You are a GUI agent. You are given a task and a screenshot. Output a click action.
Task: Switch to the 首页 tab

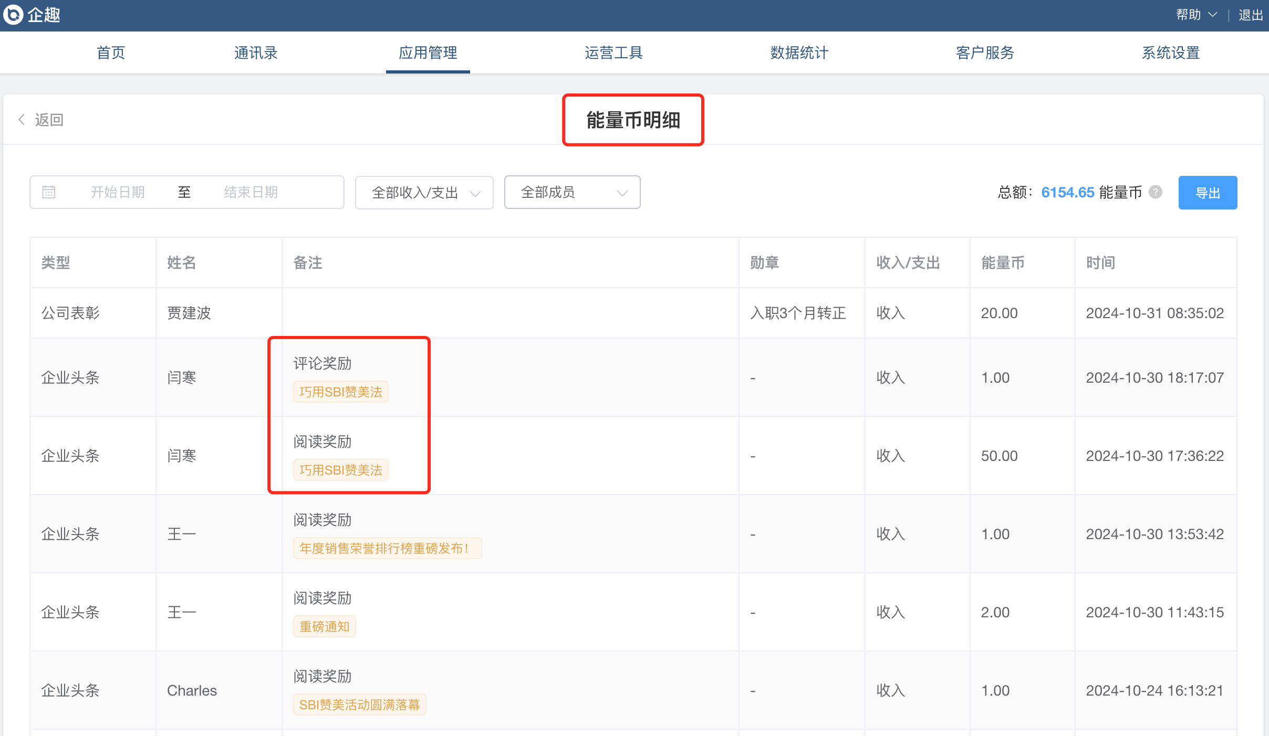[111, 52]
